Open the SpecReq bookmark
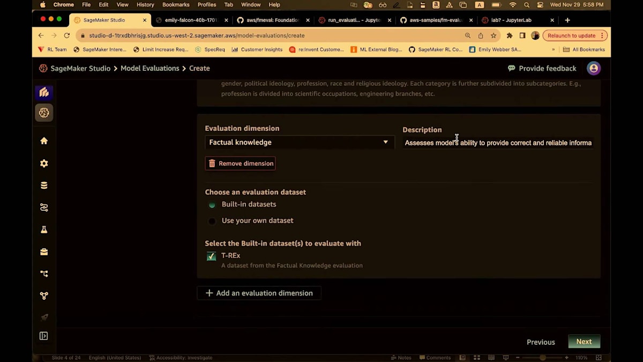 click(x=210, y=49)
